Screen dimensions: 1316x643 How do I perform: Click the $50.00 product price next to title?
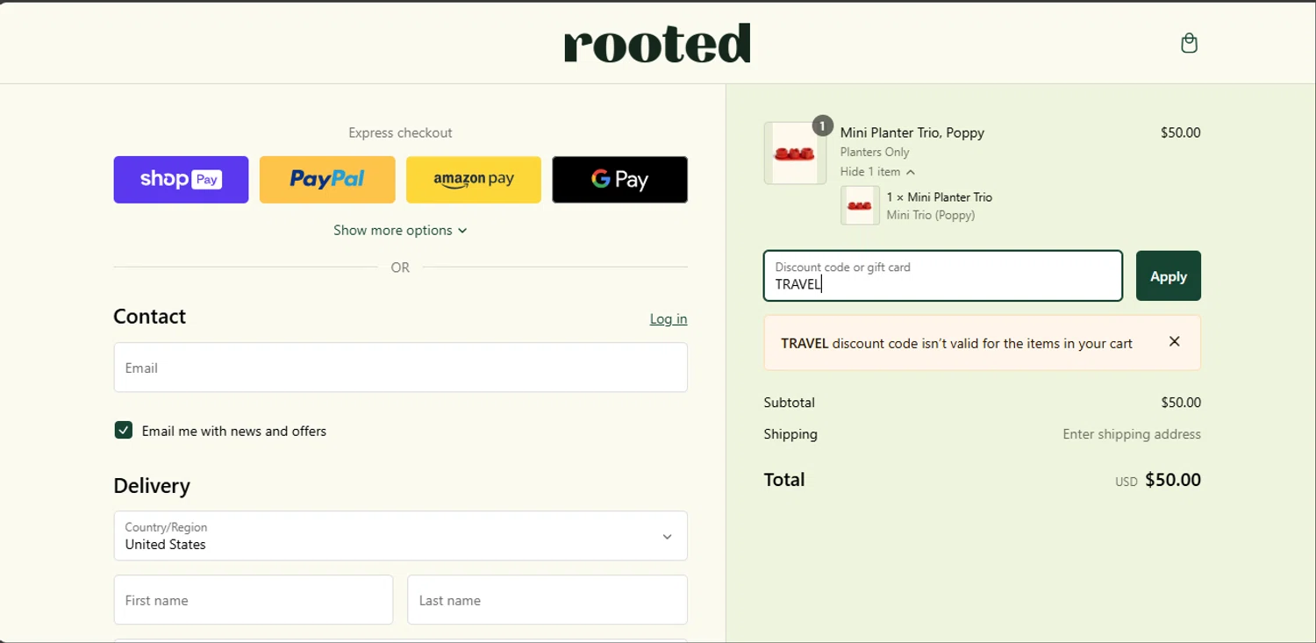(1181, 132)
